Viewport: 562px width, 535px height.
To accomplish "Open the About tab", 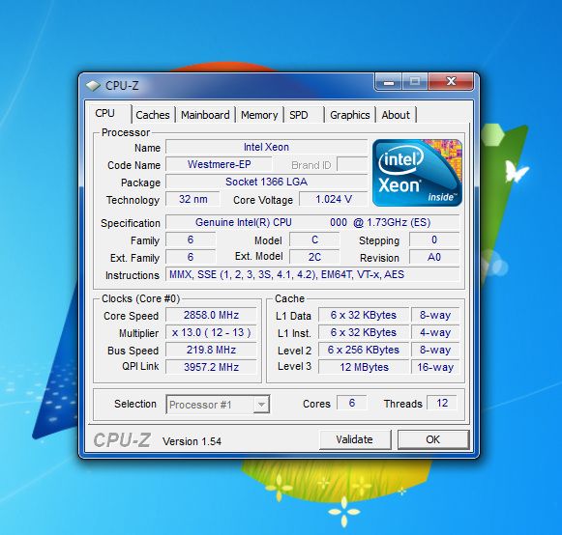I will coord(396,115).
